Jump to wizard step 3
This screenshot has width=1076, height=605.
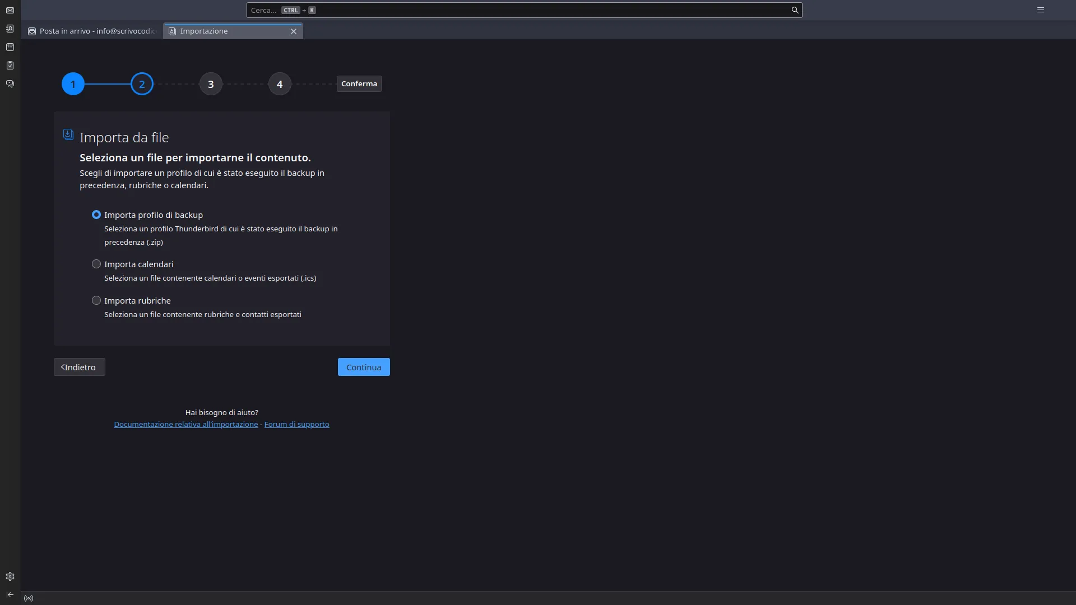pyautogui.click(x=210, y=83)
